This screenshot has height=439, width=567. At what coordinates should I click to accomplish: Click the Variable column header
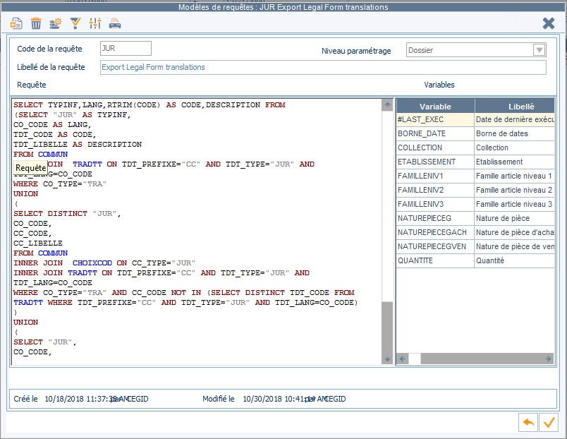[435, 107]
